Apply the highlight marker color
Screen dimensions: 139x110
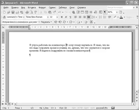(115, 17)
